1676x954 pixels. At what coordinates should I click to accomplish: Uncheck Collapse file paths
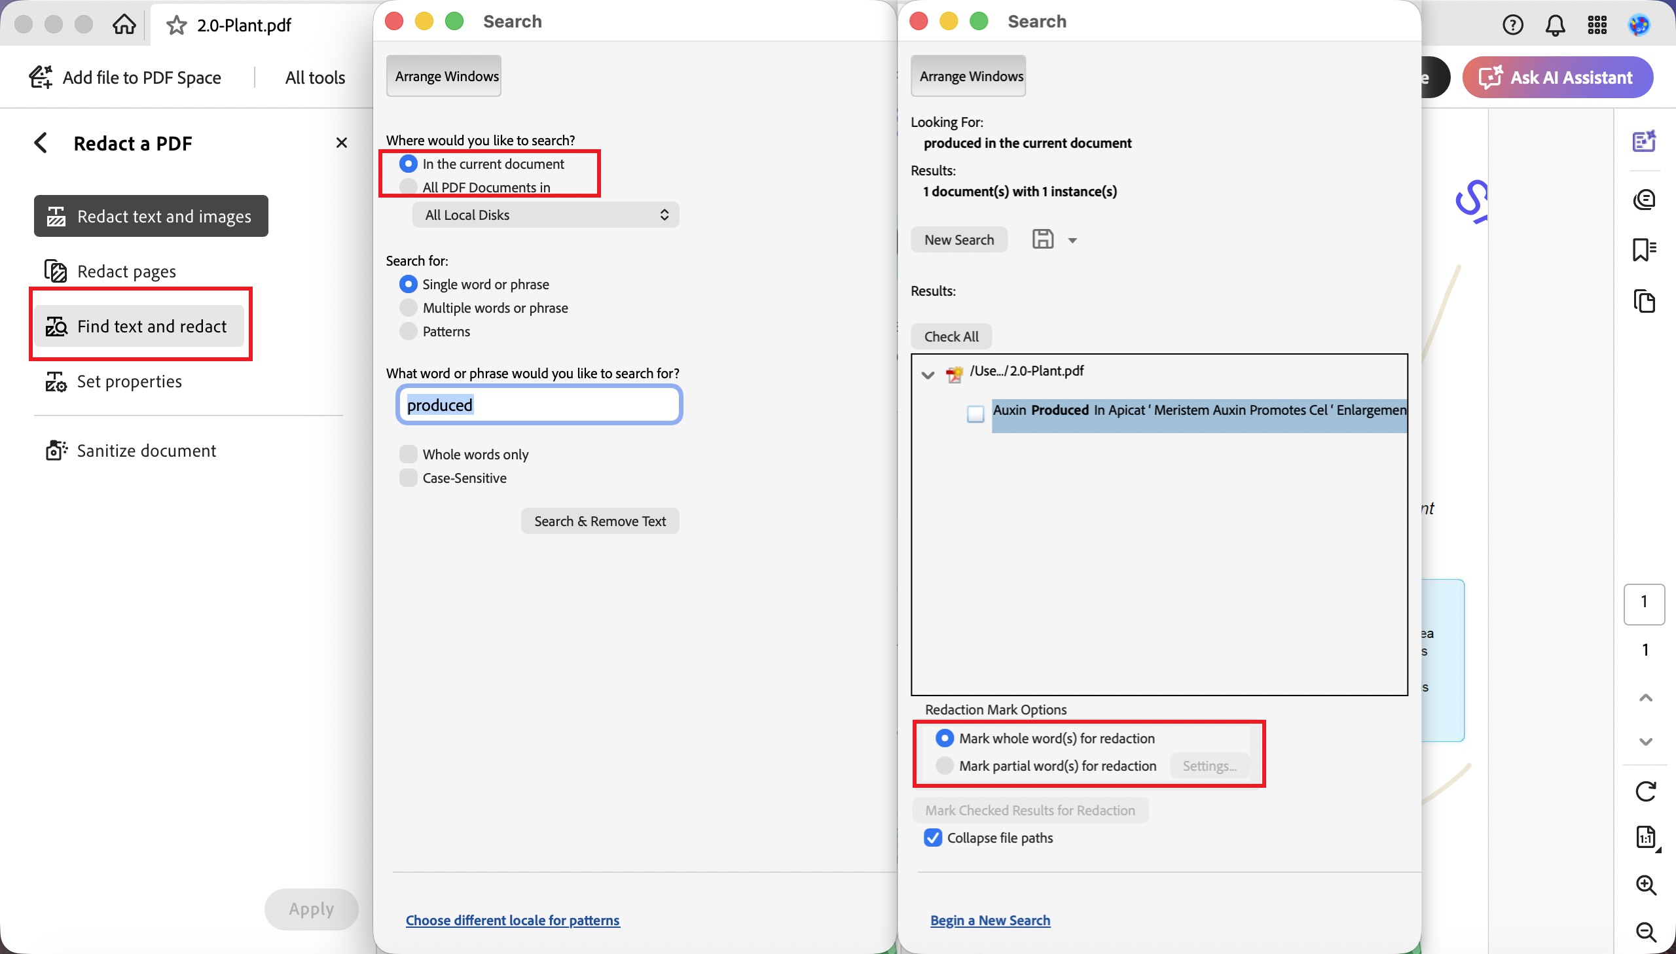click(x=932, y=838)
